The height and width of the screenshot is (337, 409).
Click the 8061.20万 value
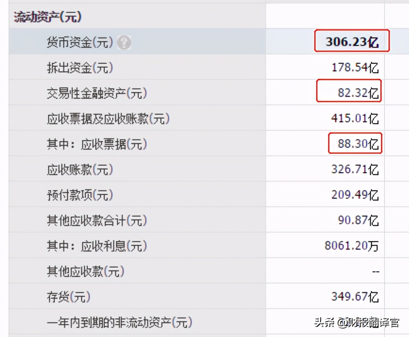(x=351, y=246)
